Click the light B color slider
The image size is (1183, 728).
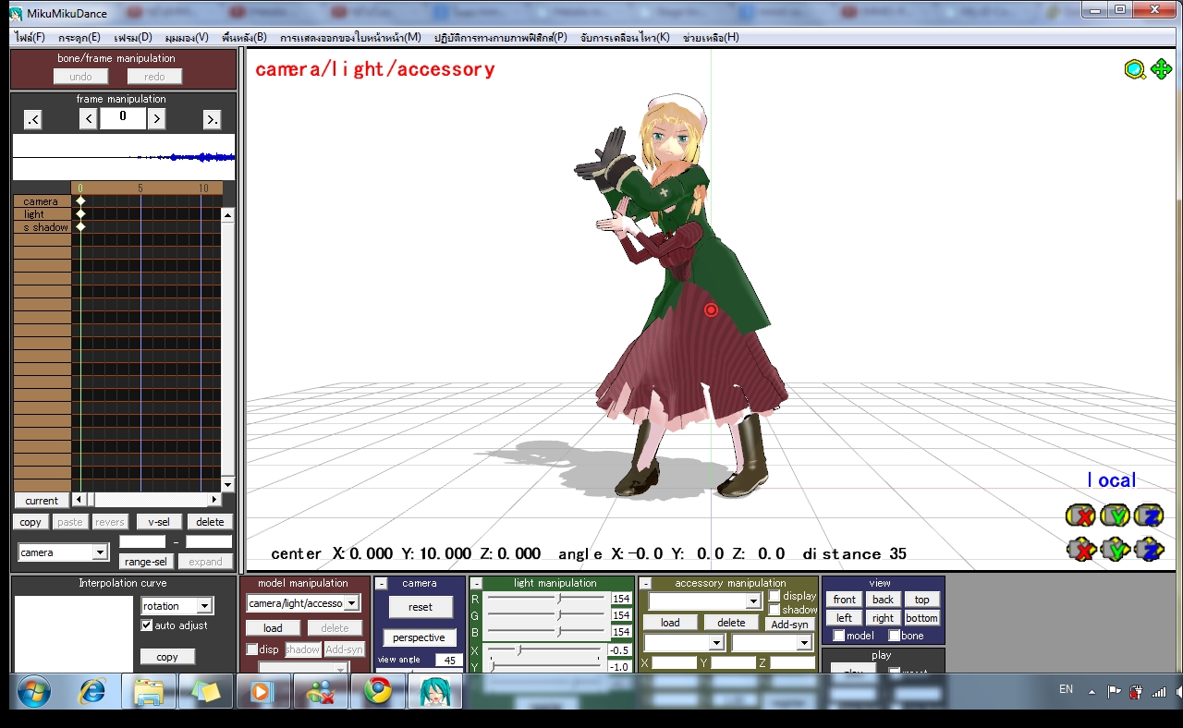tap(545, 632)
